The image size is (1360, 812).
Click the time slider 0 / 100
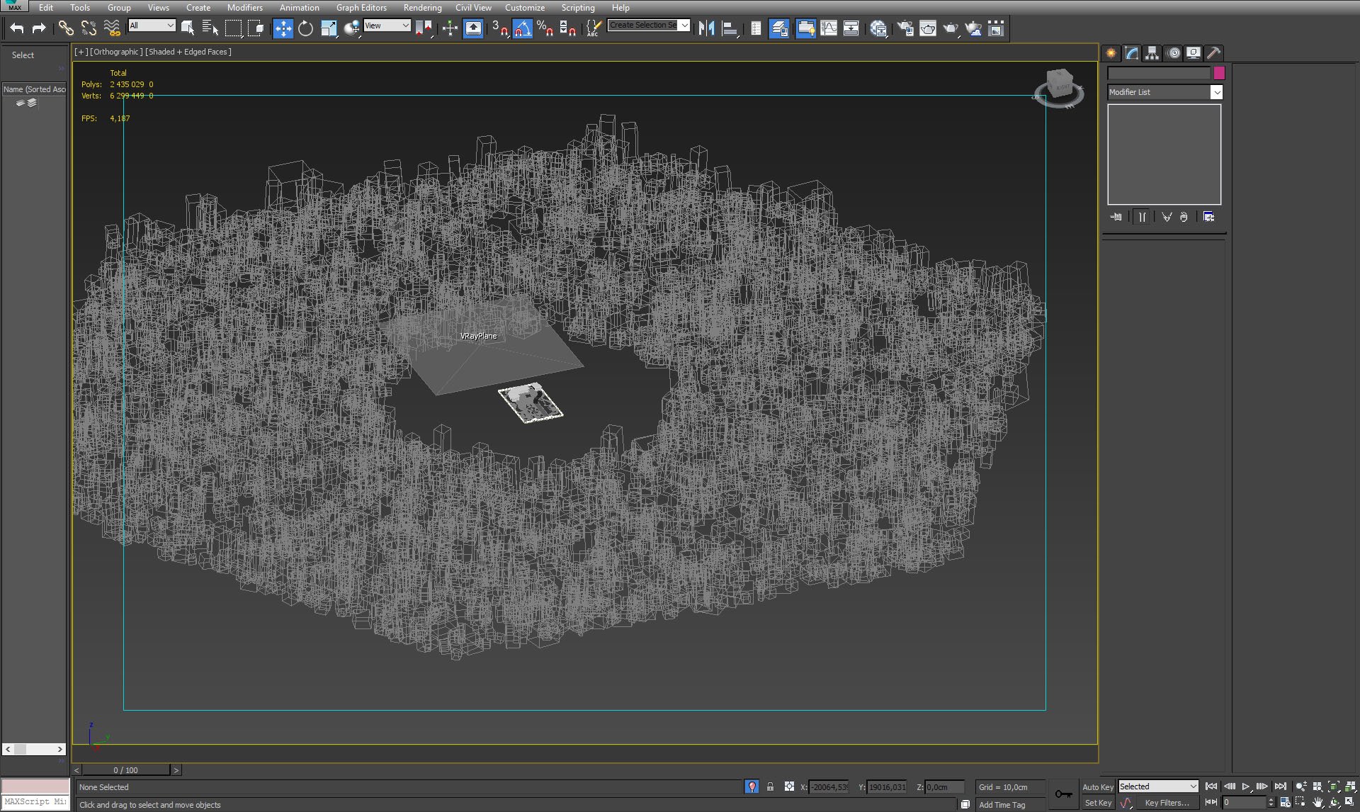[x=125, y=769]
